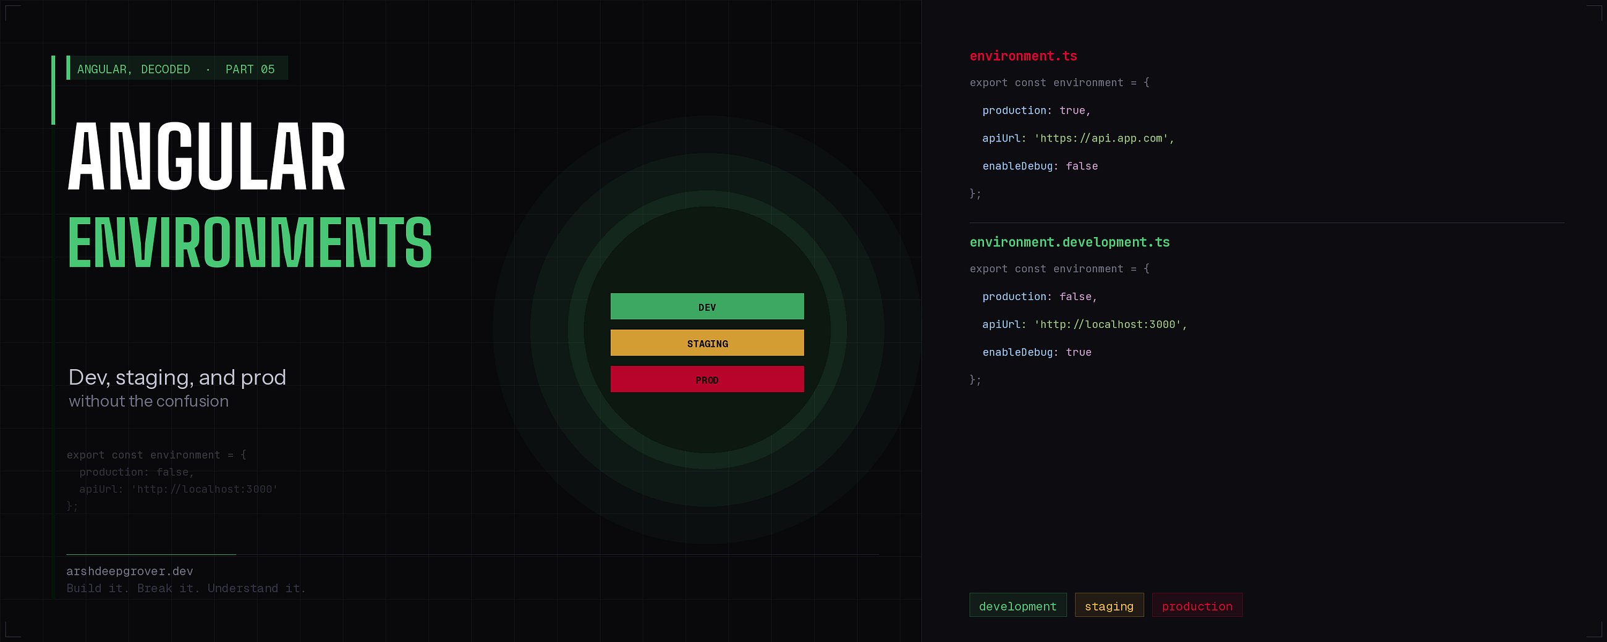Click the 'enableDebug: true' code line
1607x642 pixels.
point(1036,352)
